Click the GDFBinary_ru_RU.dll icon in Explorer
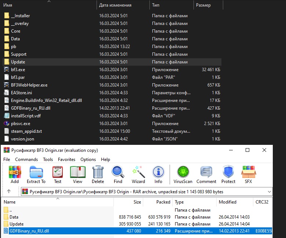This screenshot has width=286, height=238. (x=7, y=108)
